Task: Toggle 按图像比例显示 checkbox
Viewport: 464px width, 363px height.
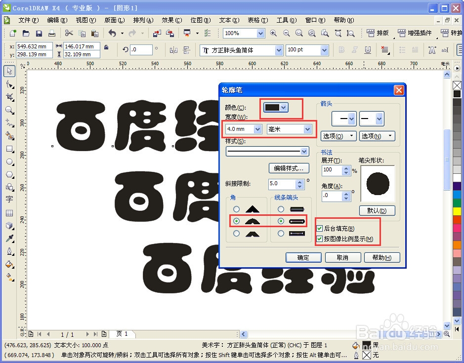Action: click(320, 239)
